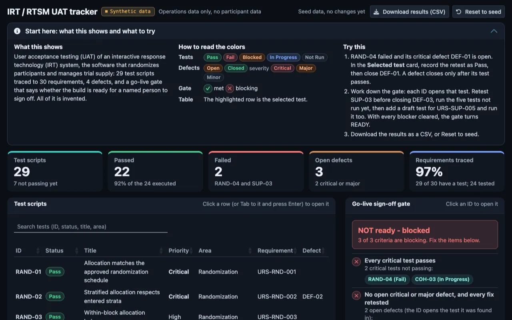Click the Title column sort arrows
The width and height of the screenshot is (512, 320).
coord(161,251)
